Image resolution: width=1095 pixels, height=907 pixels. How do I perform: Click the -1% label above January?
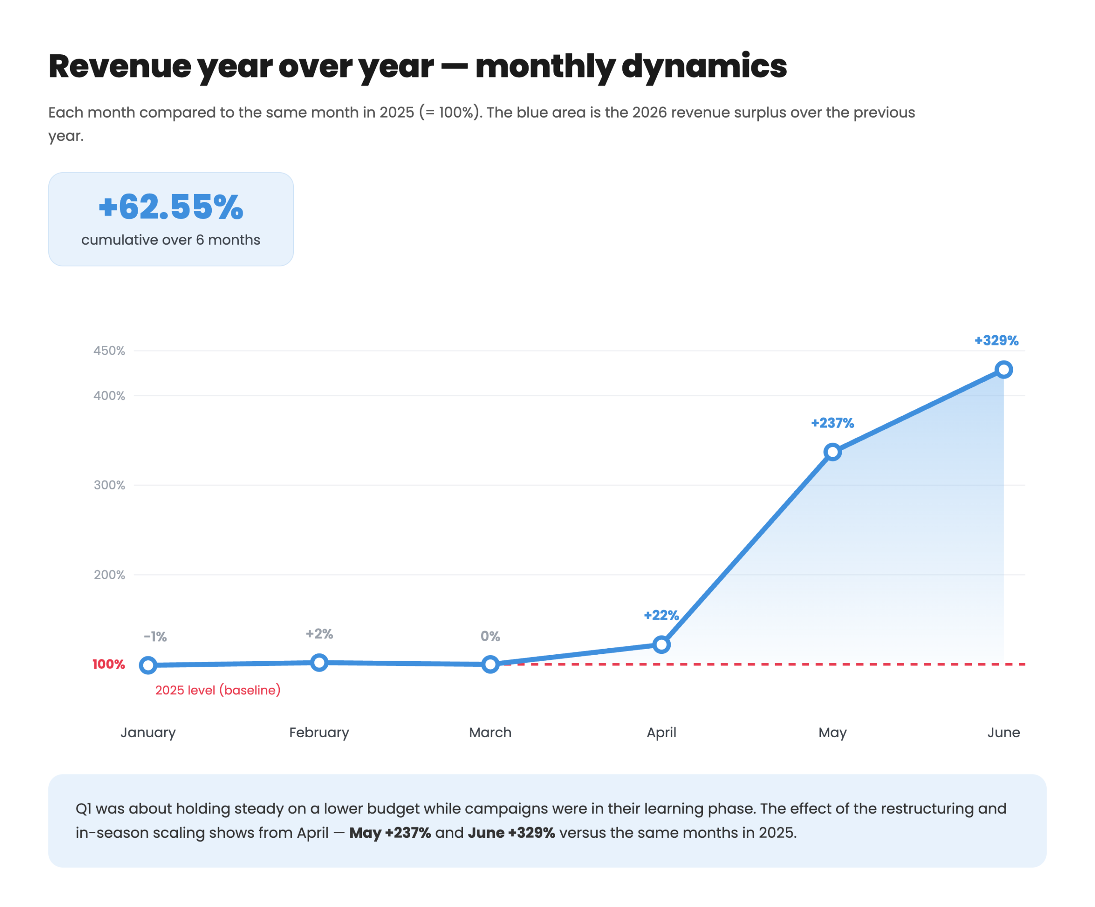pos(155,636)
